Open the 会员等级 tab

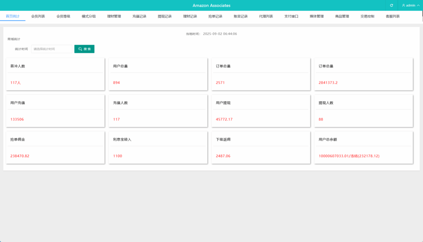tap(64, 16)
